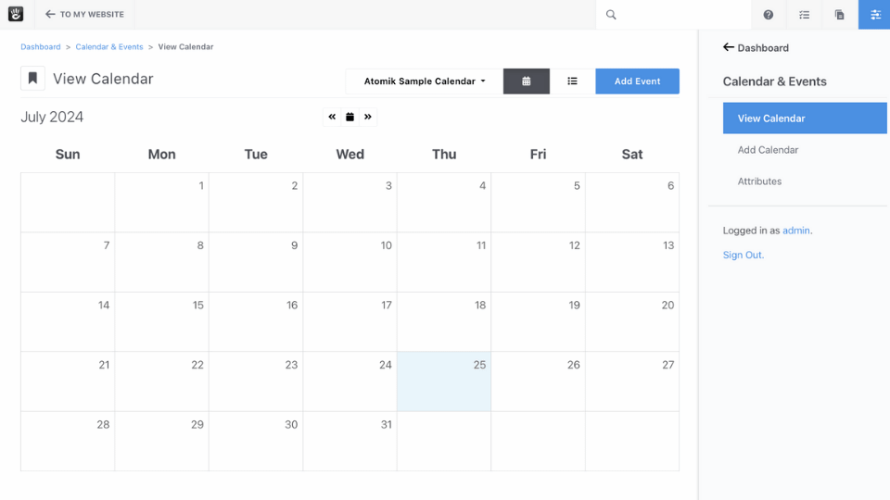Advance to next month with double-right arrows
The height and width of the screenshot is (500, 890).
point(368,117)
